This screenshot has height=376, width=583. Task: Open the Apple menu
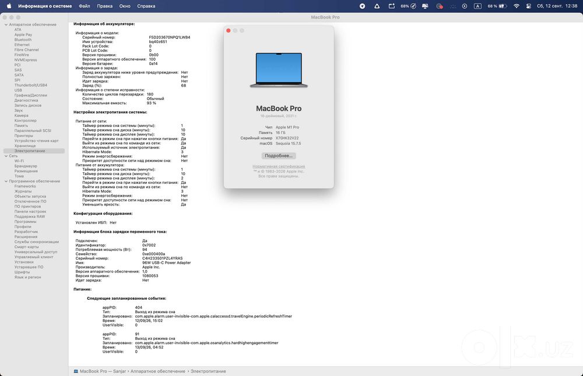pos(9,6)
